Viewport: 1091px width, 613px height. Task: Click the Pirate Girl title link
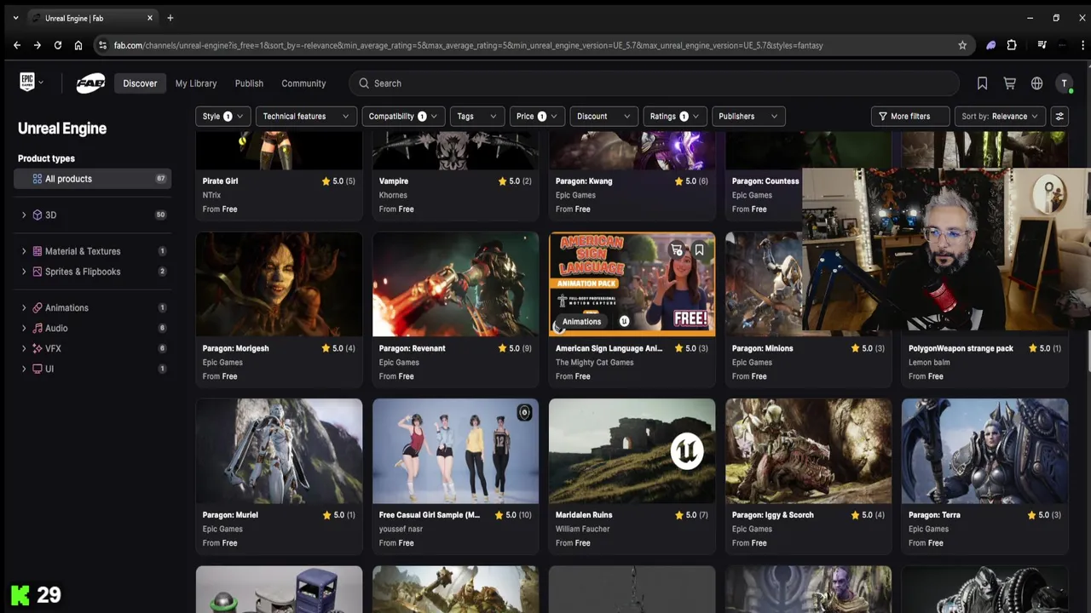click(220, 181)
